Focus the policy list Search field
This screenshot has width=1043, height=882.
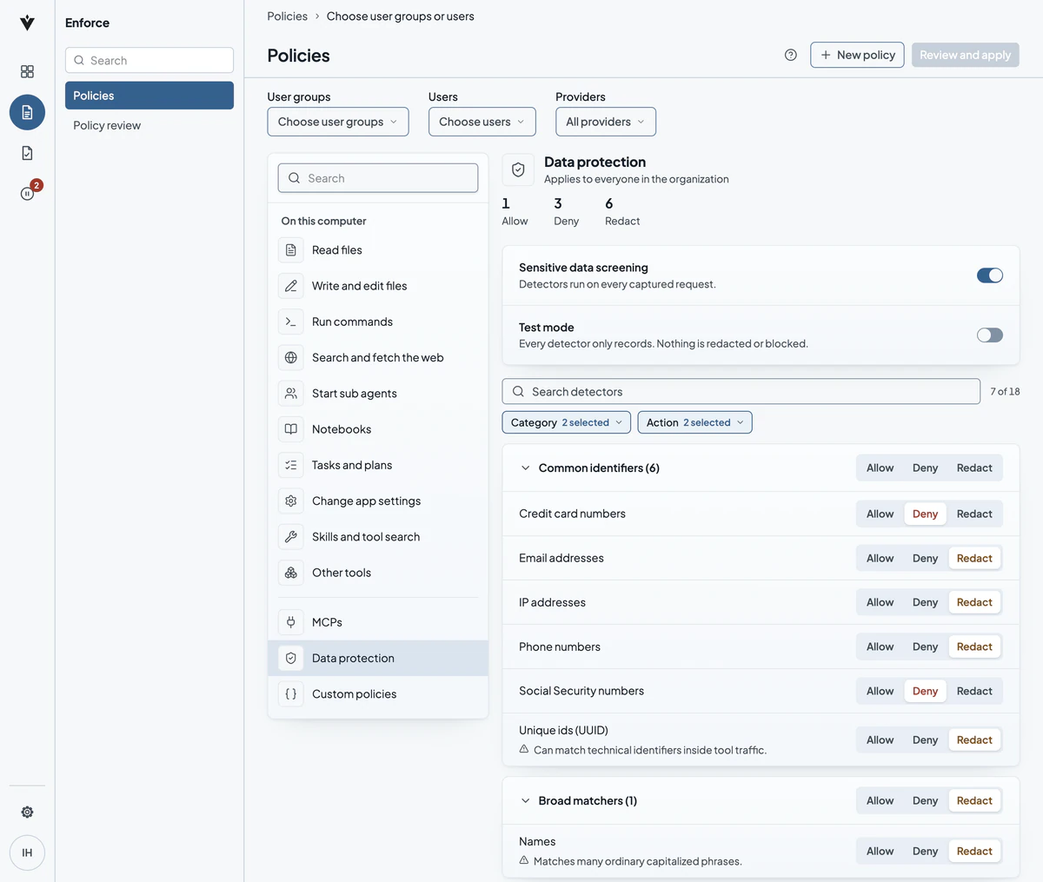(378, 178)
